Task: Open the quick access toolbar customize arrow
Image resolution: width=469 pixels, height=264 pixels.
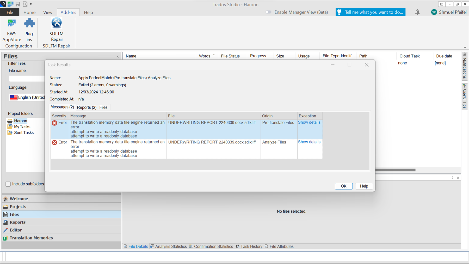Action: 31,4
